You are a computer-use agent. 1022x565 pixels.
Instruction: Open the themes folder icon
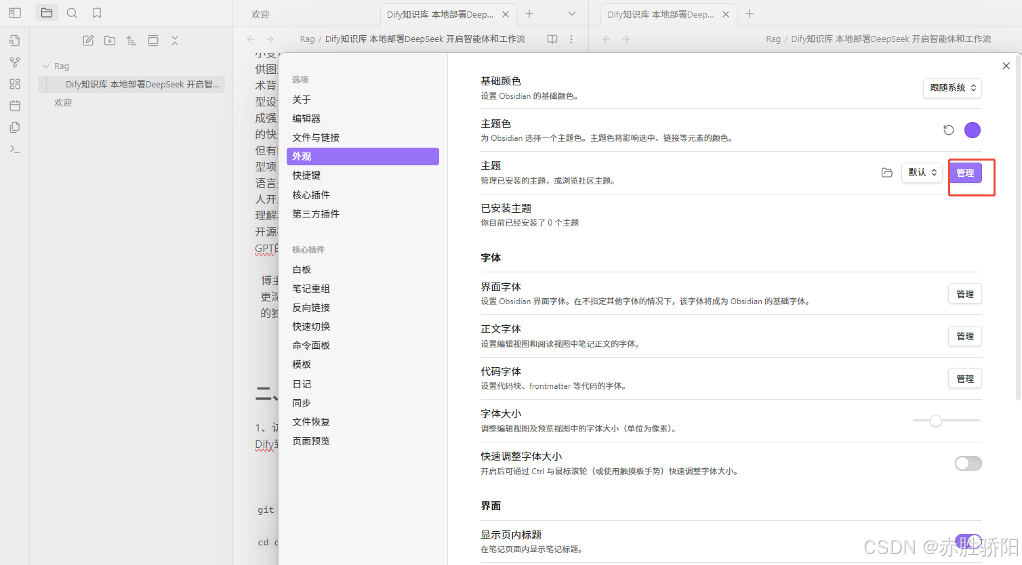click(886, 173)
